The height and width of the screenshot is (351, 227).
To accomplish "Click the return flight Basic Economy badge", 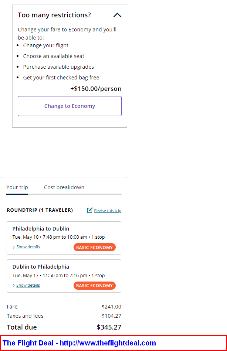I will 95,286.
